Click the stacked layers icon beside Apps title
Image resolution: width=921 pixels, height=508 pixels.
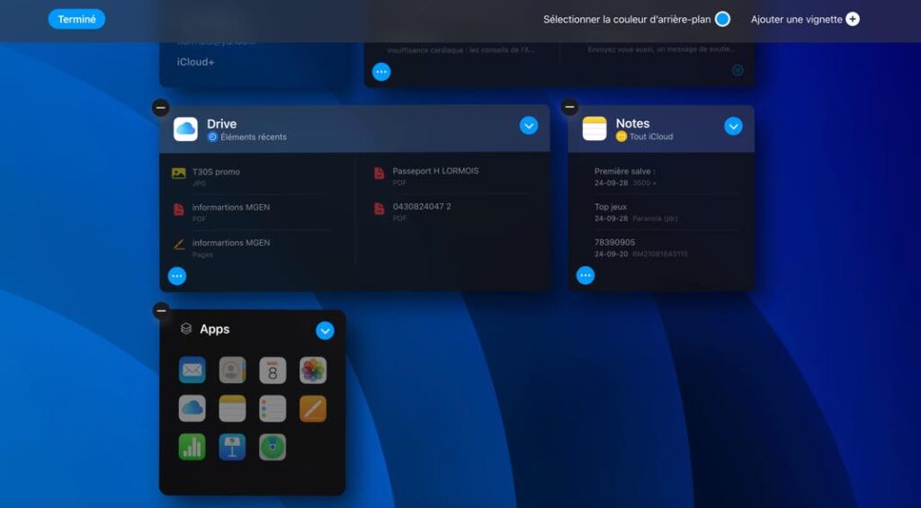(x=185, y=329)
